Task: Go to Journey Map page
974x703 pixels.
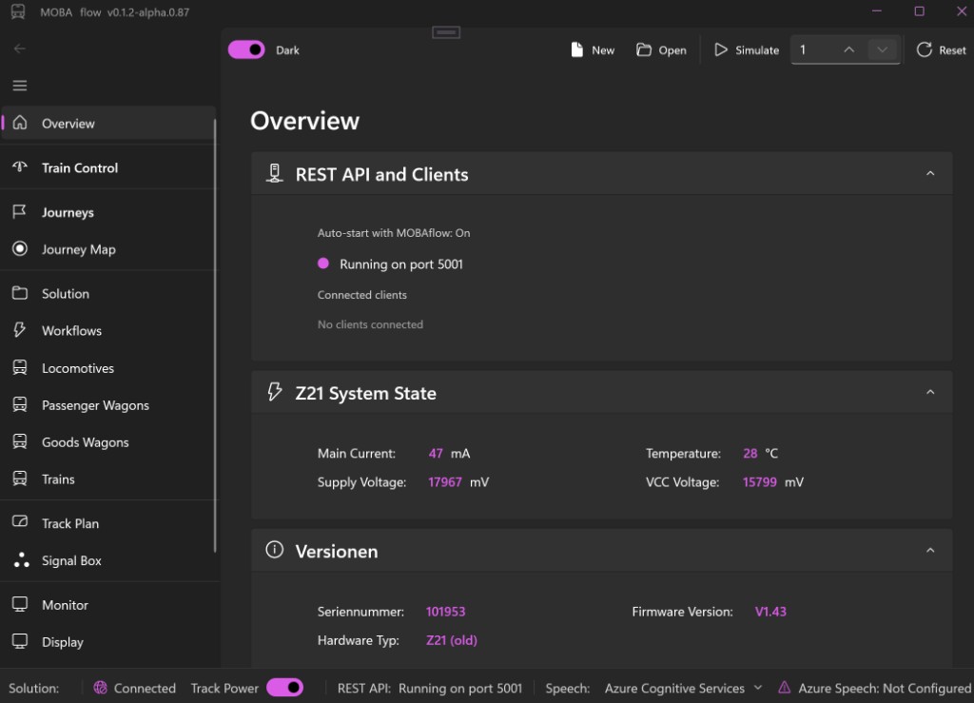Action: 108,249
